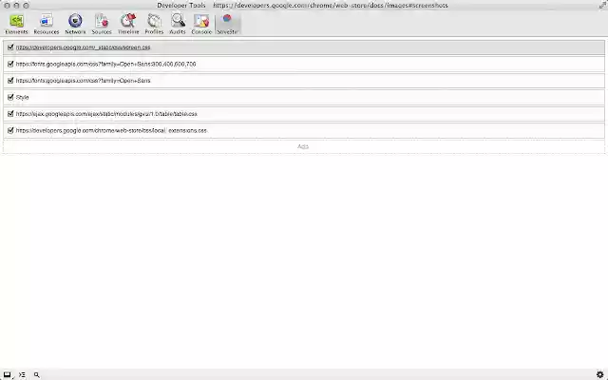Close the Developer Tools window
The width and height of the screenshot is (608, 380).
pyautogui.click(x=7, y=6)
